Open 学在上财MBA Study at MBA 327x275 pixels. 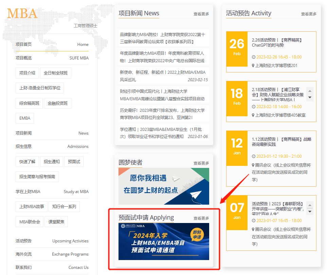(52, 192)
